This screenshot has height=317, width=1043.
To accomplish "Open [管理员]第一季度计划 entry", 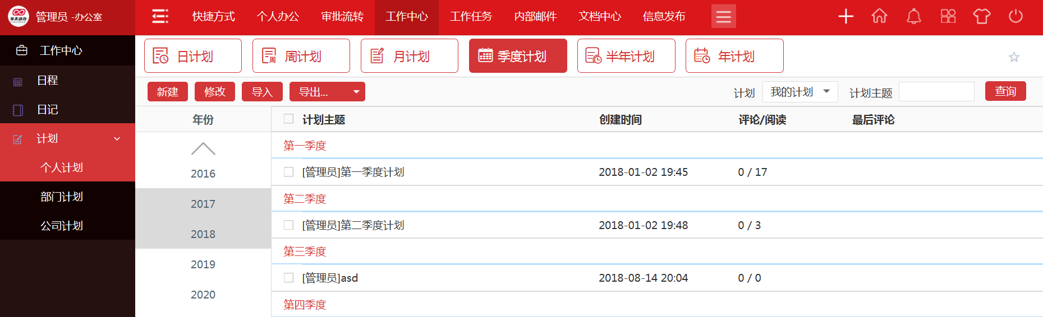I will pyautogui.click(x=353, y=172).
